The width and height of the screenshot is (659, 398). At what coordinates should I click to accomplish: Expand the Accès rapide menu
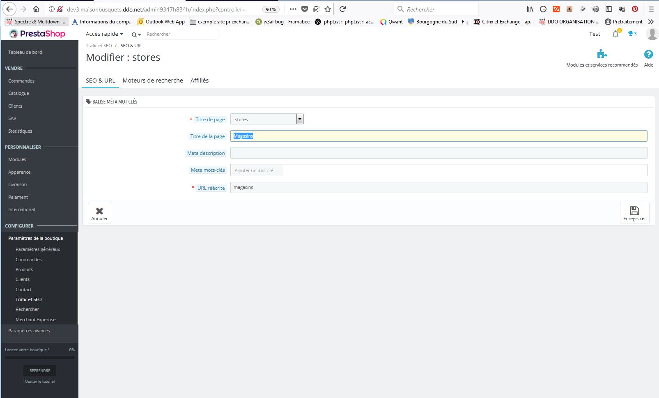[104, 34]
